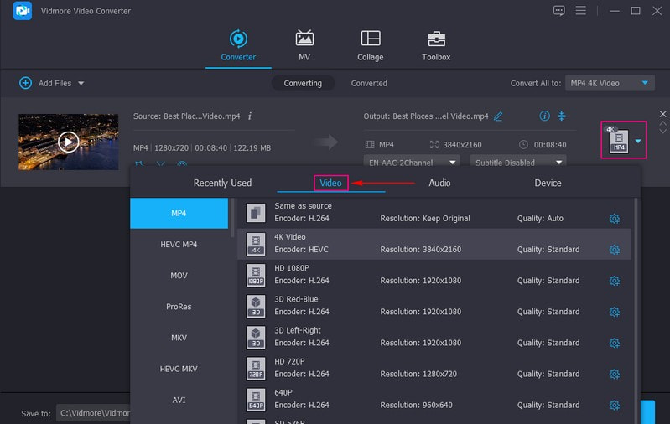Open settings gear for HD 1080P preset

pyautogui.click(x=614, y=281)
